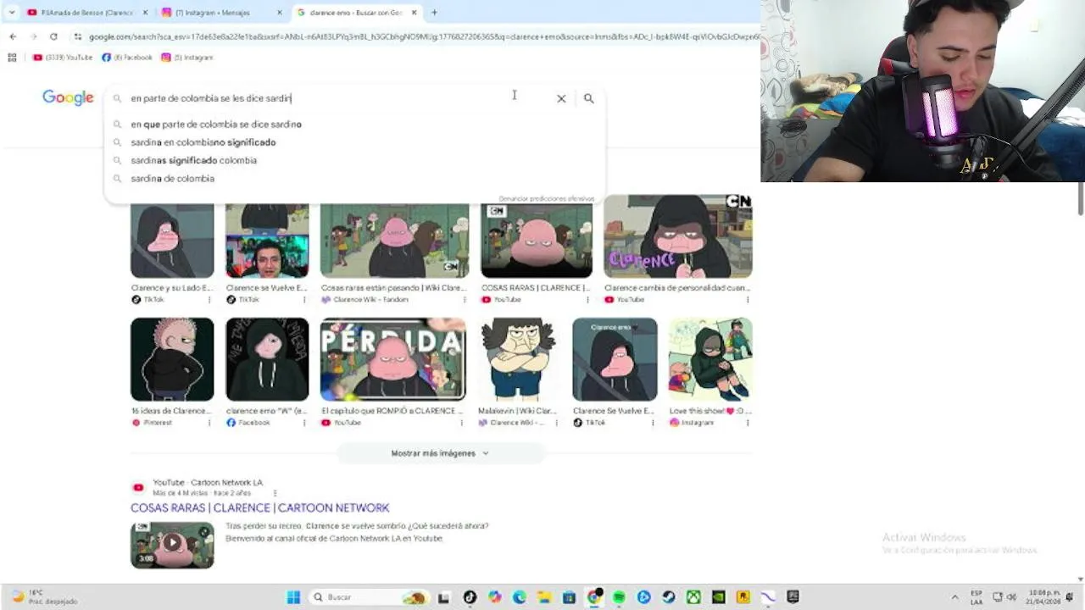Open options menu for 'Clarence y su Lado E...'

click(209, 300)
